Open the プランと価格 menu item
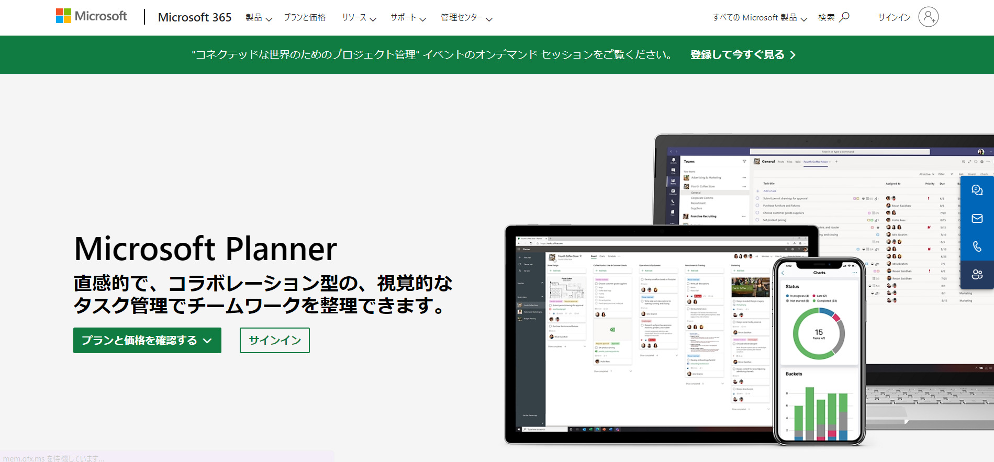This screenshot has height=462, width=994. [305, 17]
